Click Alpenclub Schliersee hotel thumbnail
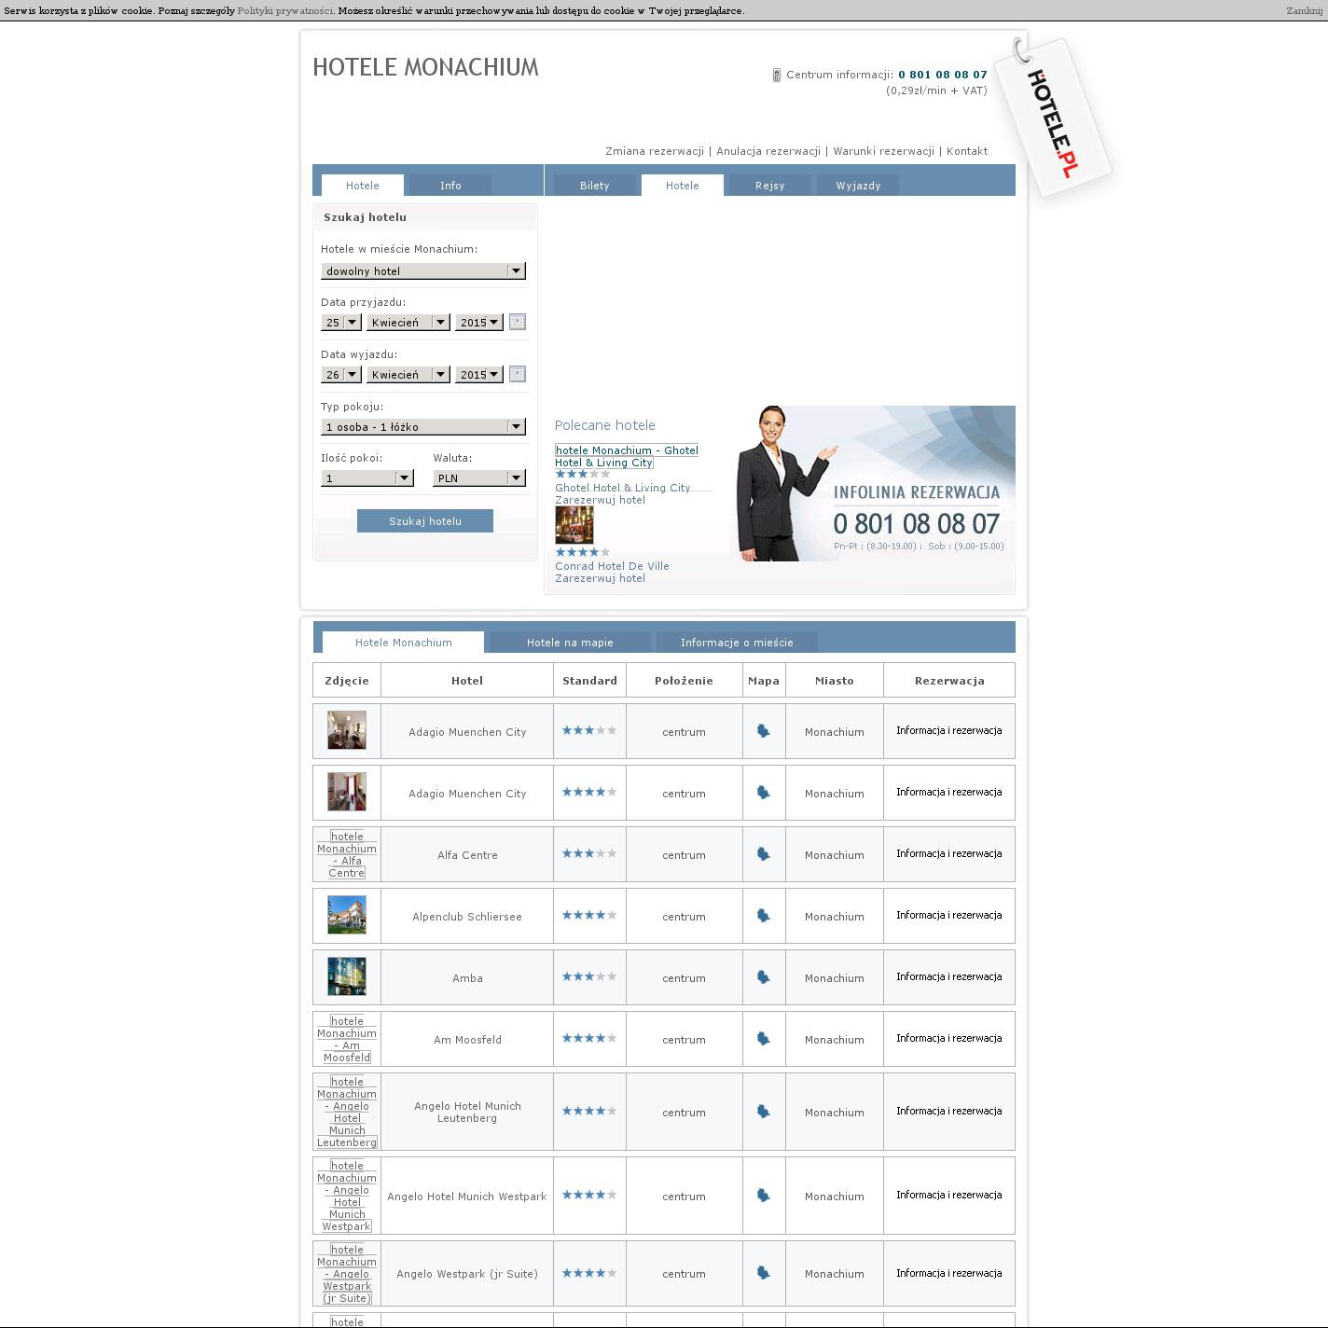Image resolution: width=1328 pixels, height=1328 pixels. click(x=347, y=915)
